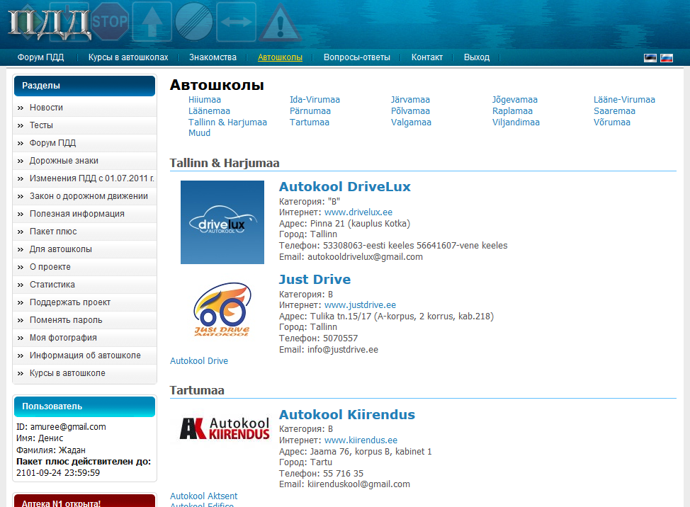Click the ПДД site logo
Viewport: 690px width, 507px height.
50,26
